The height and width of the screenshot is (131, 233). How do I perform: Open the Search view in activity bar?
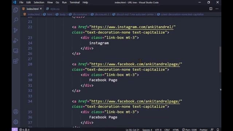pyautogui.click(x=16, y=20)
